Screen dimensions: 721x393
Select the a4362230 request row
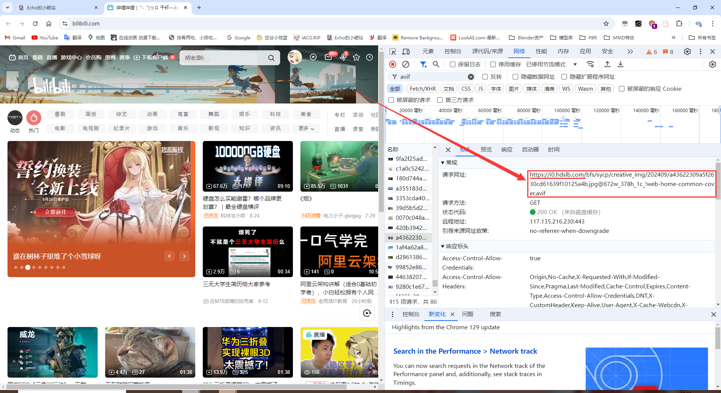click(409, 237)
